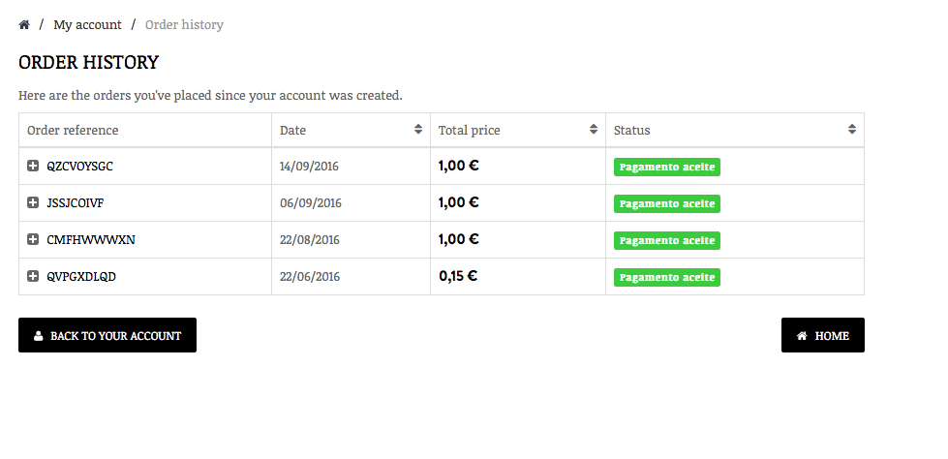Viewport: 948px width, 459px height.
Task: Open order reference CMFHWWWXN
Action: click(84, 240)
